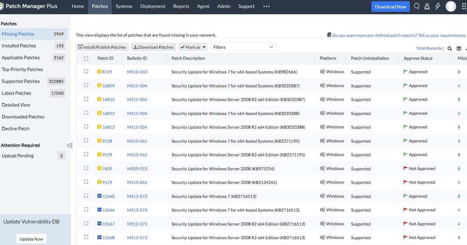The height and width of the screenshot is (245, 467).
Task: Open the rocket quick-launch icon
Action: coord(427,6)
